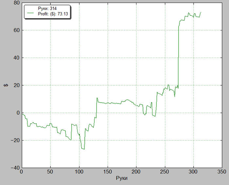This screenshot has height=185, width=229.
Task: Click the y-axis tick label −40
Action: (15, 168)
